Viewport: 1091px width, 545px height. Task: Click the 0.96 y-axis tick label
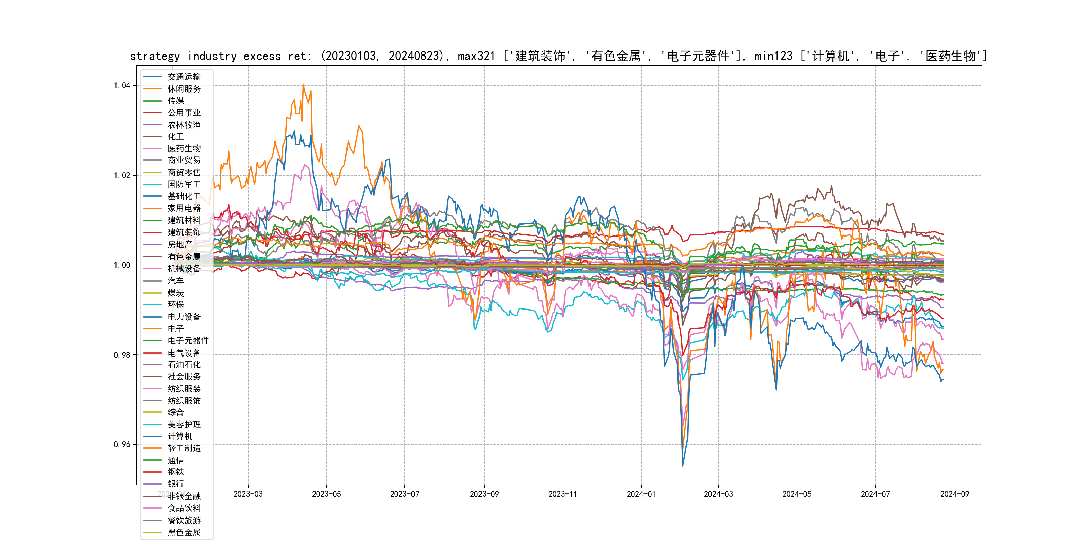(122, 444)
